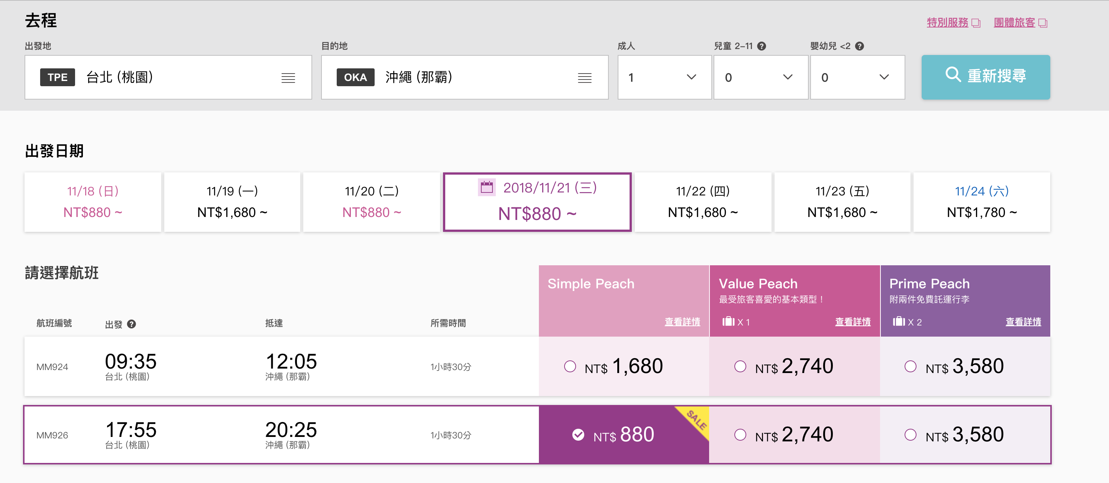View details link under Prime Peach
Viewport: 1109px width, 483px height.
tap(1023, 322)
